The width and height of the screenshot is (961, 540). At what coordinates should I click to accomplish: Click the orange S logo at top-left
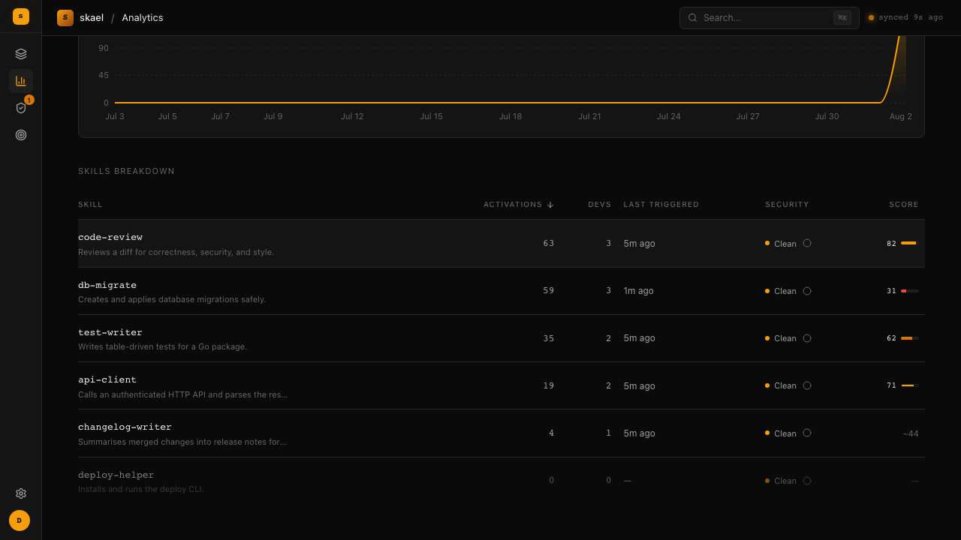tap(21, 16)
